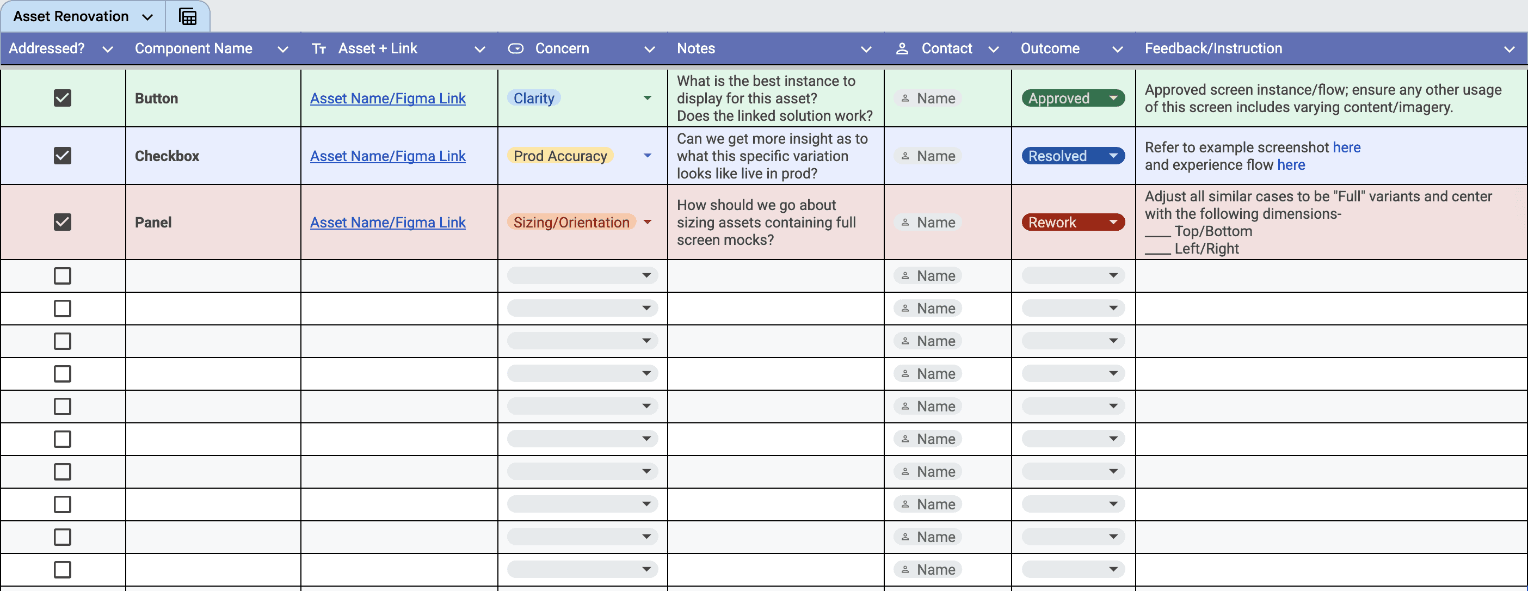Click the first empty Notes cell
The image size is (1528, 591).
(x=775, y=276)
